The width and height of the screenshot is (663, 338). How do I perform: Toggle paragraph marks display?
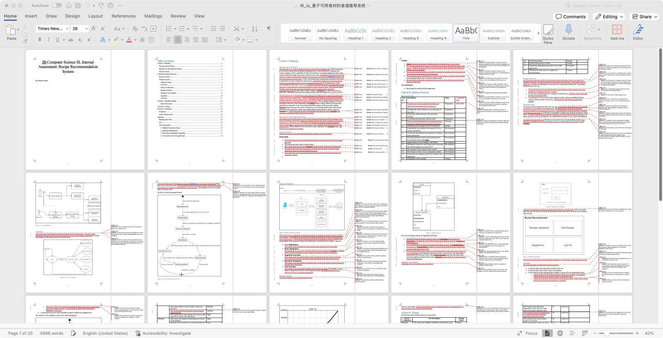tap(269, 29)
